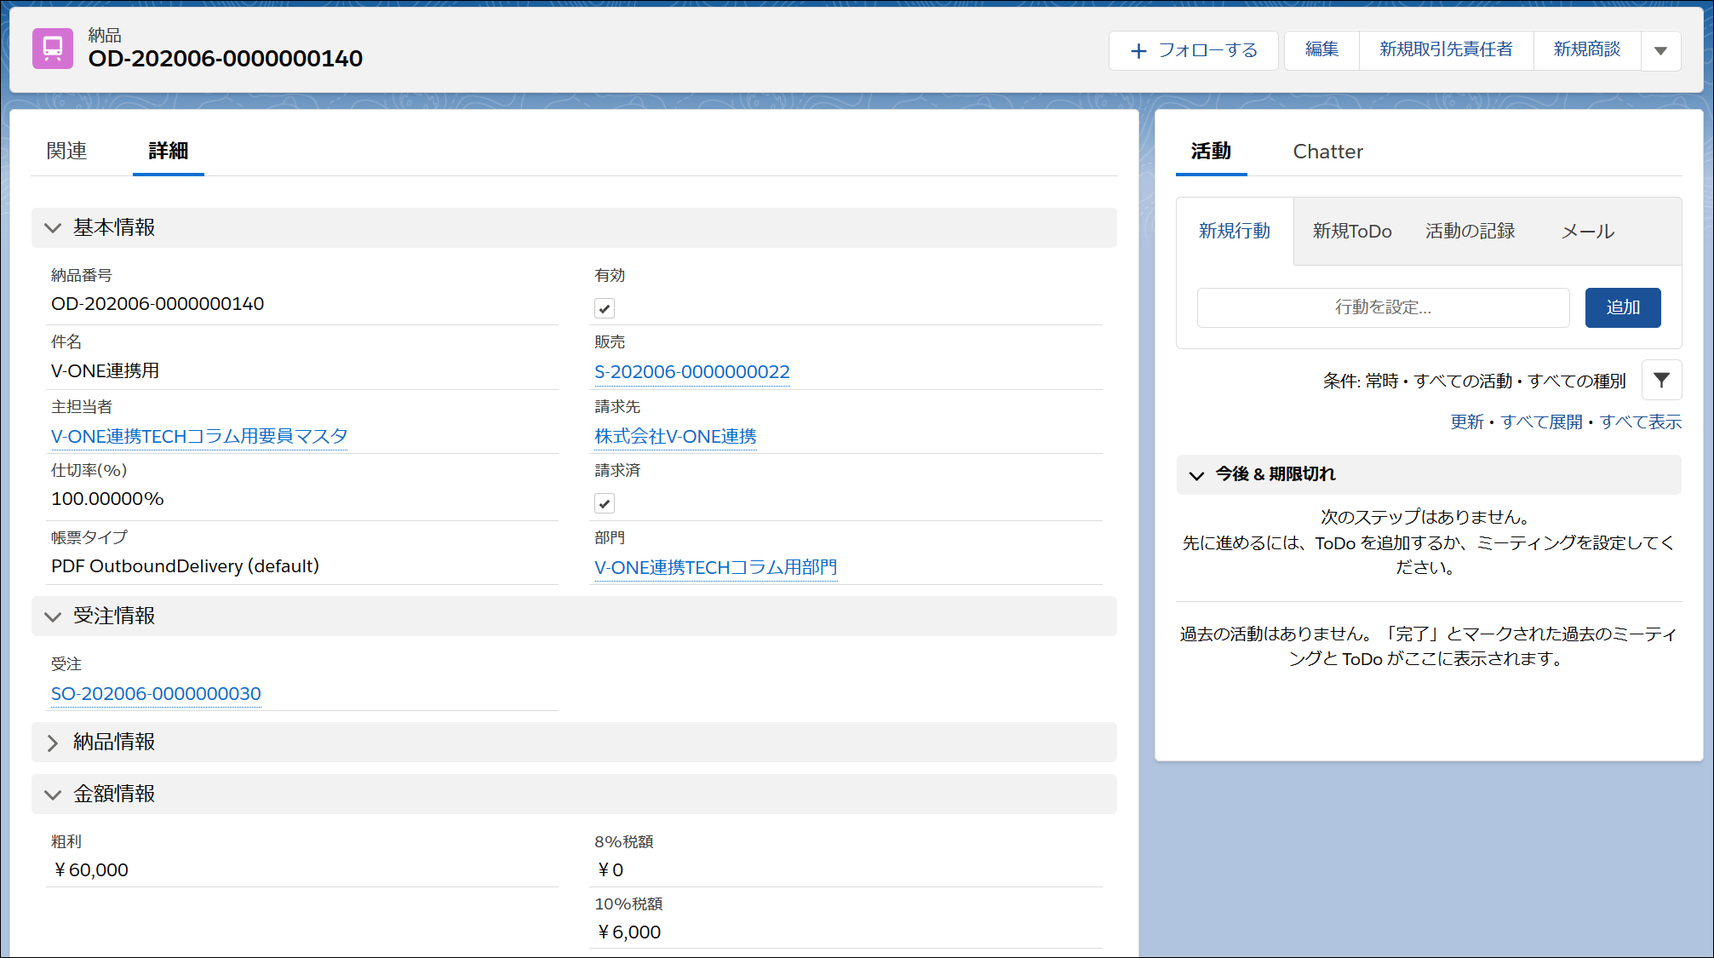Toggle the 請求済 checkbox
This screenshot has height=958, width=1714.
point(605,503)
